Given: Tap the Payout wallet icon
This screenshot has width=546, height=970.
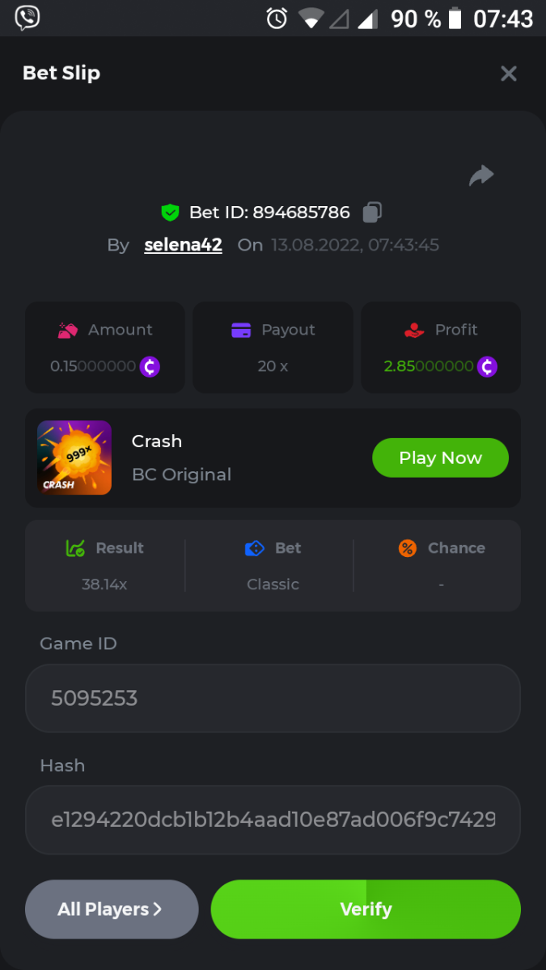Looking at the screenshot, I should pos(241,330).
